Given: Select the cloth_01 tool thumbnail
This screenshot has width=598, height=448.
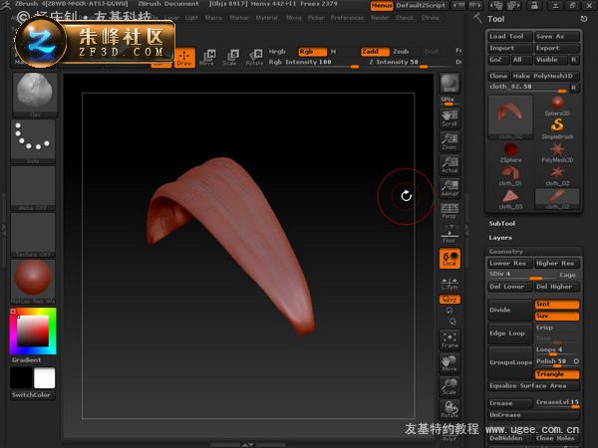Looking at the screenshot, I should 510,175.
